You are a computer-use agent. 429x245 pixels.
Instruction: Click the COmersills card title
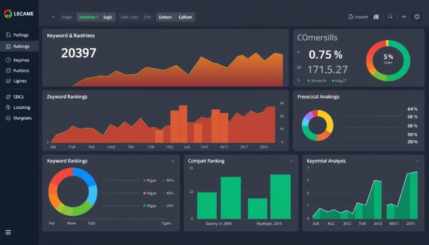coord(317,37)
